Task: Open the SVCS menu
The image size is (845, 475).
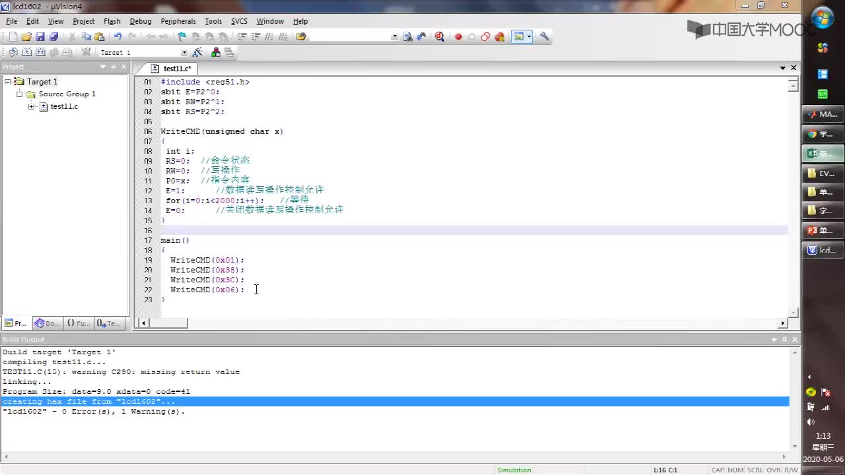Action: tap(239, 21)
